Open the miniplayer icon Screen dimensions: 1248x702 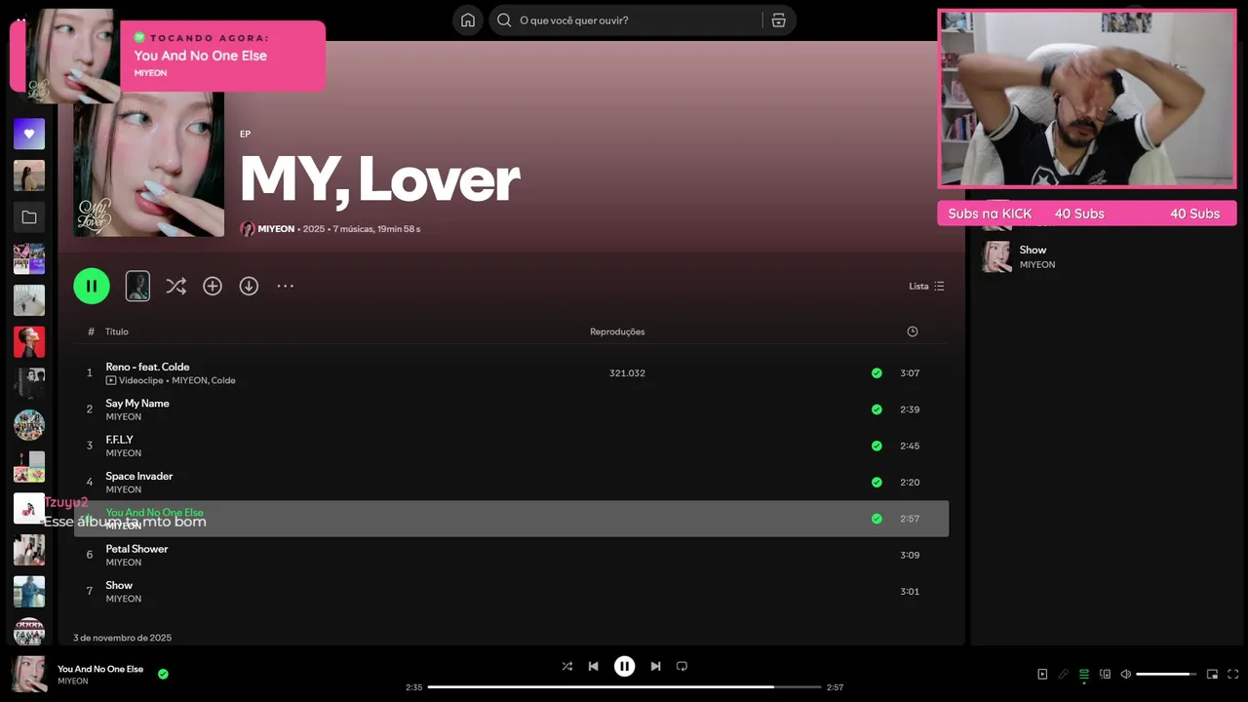[x=1212, y=674]
